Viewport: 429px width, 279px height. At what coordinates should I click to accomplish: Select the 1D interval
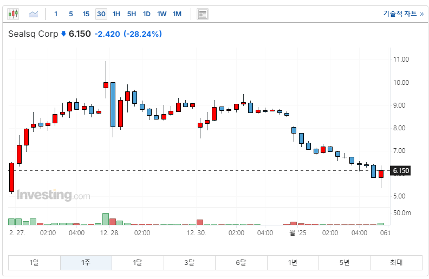tap(147, 14)
